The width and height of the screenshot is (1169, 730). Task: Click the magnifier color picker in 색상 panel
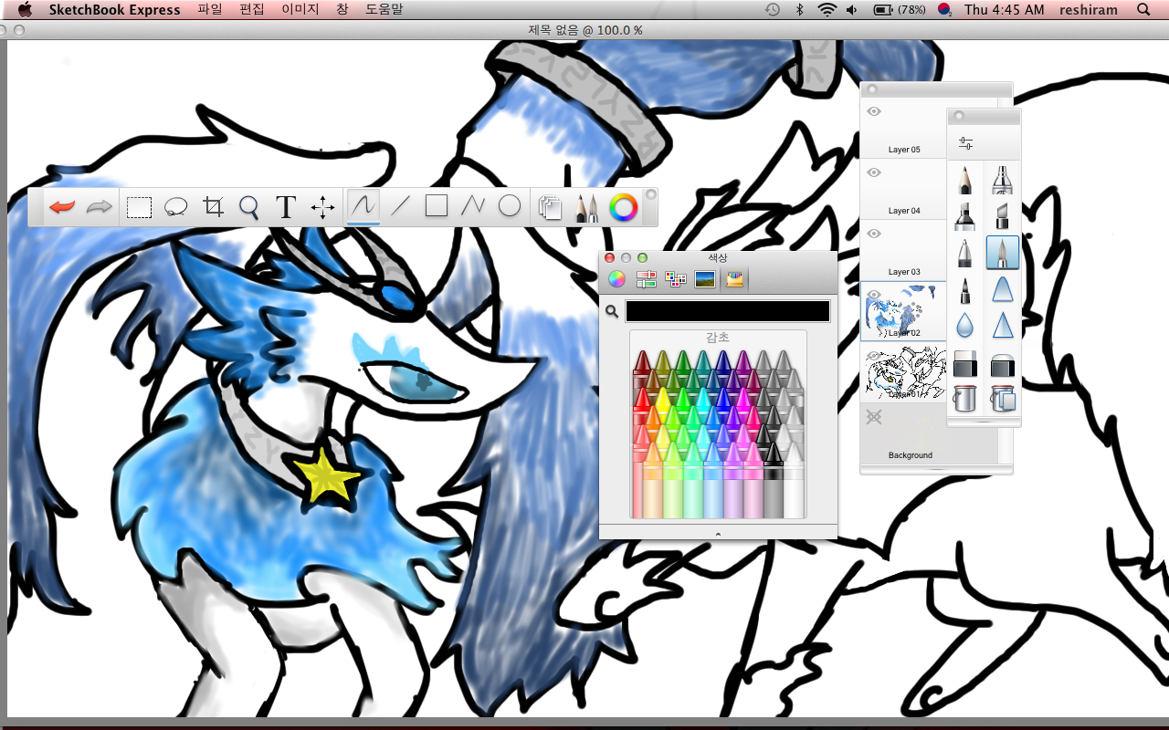coord(612,312)
